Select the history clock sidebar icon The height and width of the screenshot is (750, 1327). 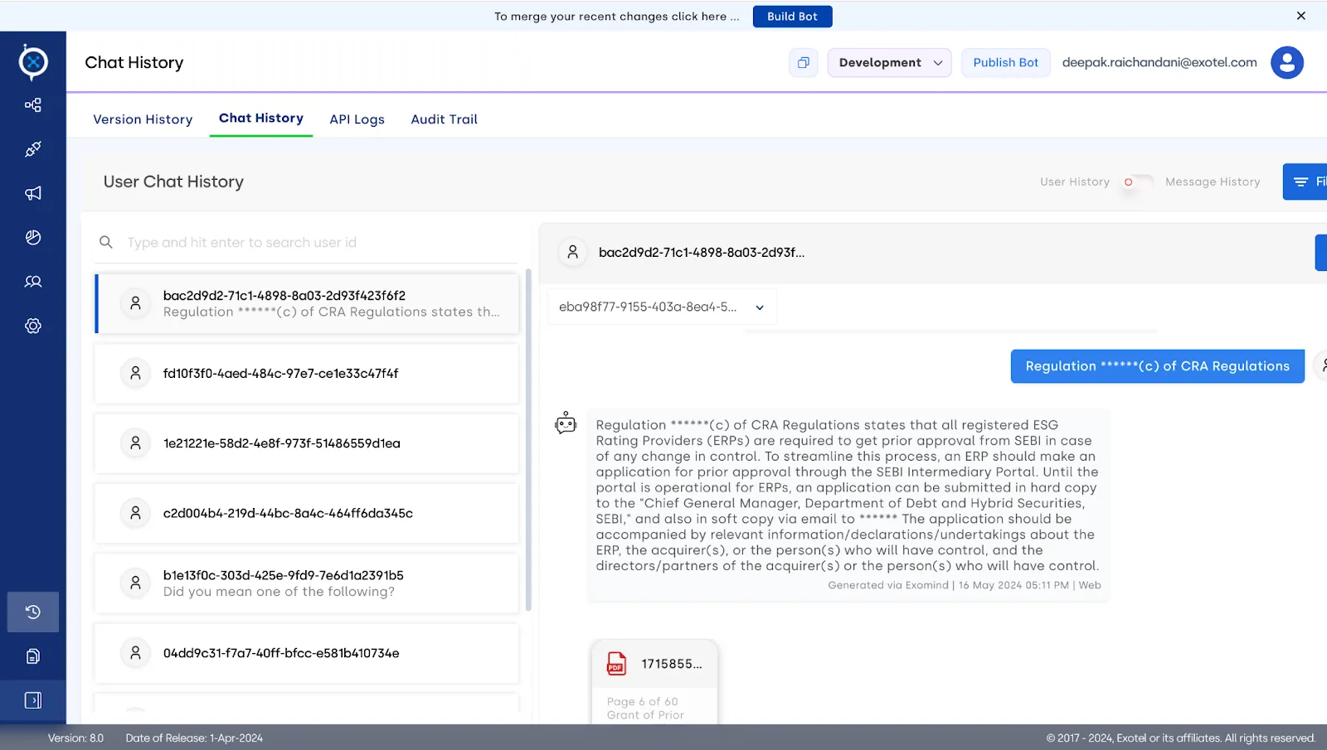point(33,612)
